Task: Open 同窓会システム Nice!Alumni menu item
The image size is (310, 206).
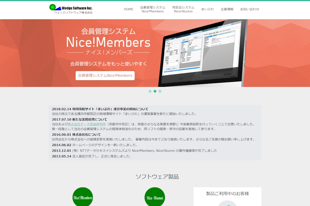Action: click(183, 9)
